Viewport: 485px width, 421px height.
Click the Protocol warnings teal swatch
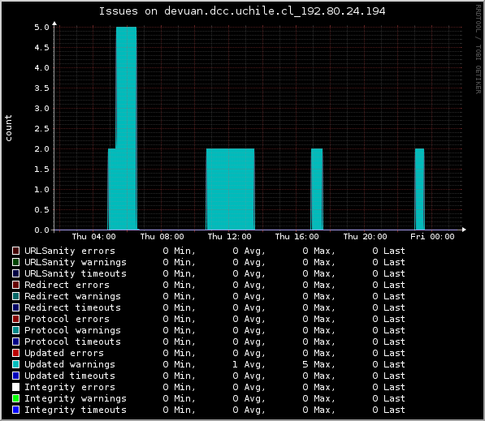[x=15, y=330]
